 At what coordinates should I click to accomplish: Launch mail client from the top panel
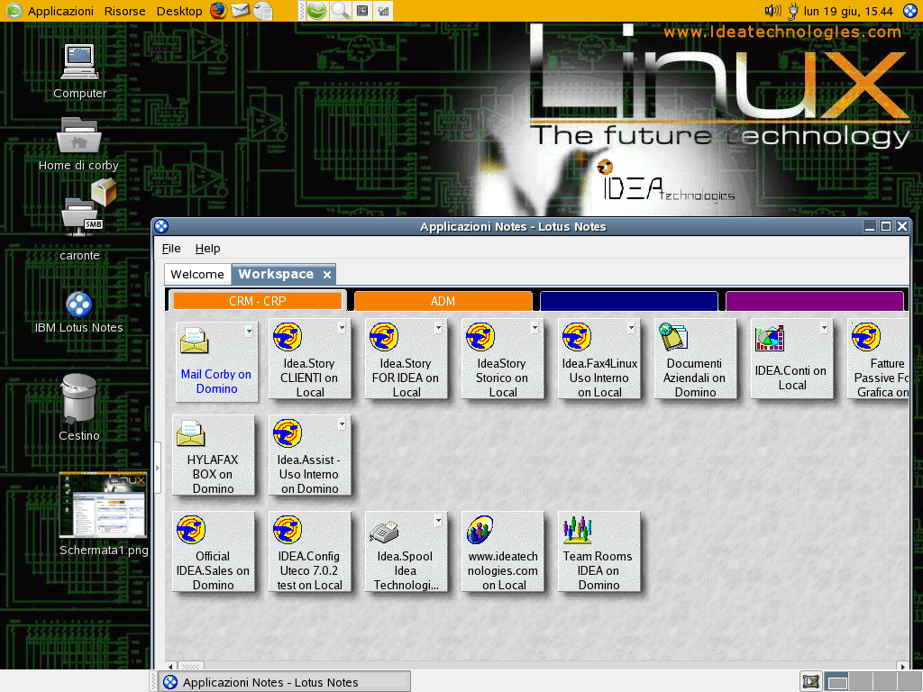click(240, 11)
